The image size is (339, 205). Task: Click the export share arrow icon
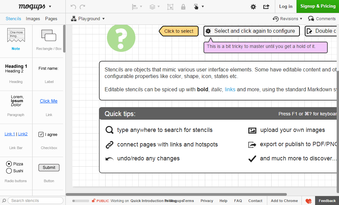pyautogui.click(x=266, y=7)
